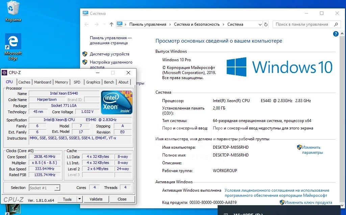The width and height of the screenshot is (346, 215).
Task: Click the Technology value 45 nm
Action: click(x=38, y=112)
